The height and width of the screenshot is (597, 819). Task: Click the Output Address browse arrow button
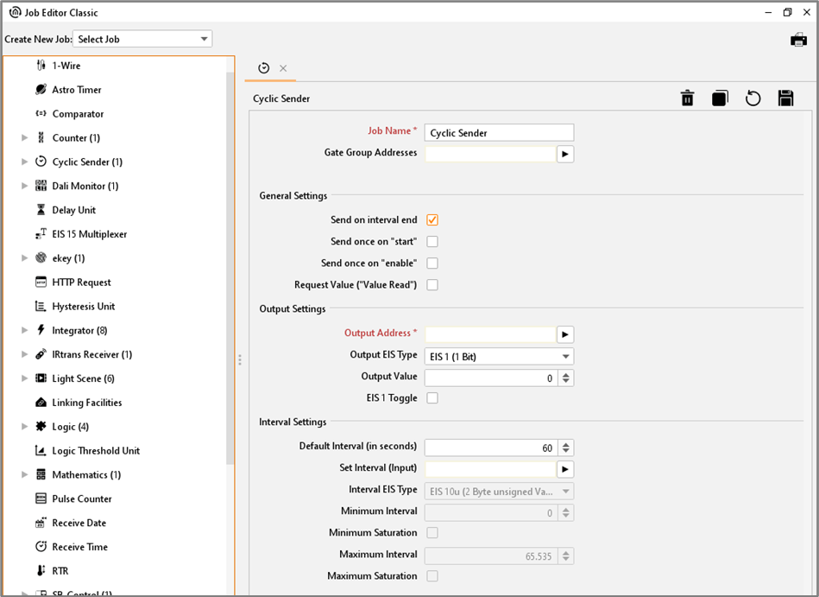click(564, 334)
